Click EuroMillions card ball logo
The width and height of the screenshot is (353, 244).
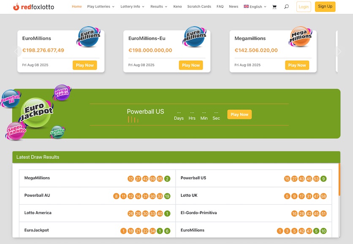click(x=89, y=36)
